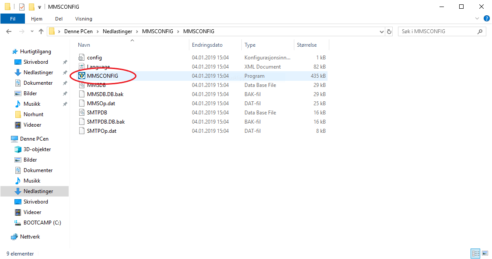Open the Del ribbon tab
The width and height of the screenshot is (492, 259).
59,19
